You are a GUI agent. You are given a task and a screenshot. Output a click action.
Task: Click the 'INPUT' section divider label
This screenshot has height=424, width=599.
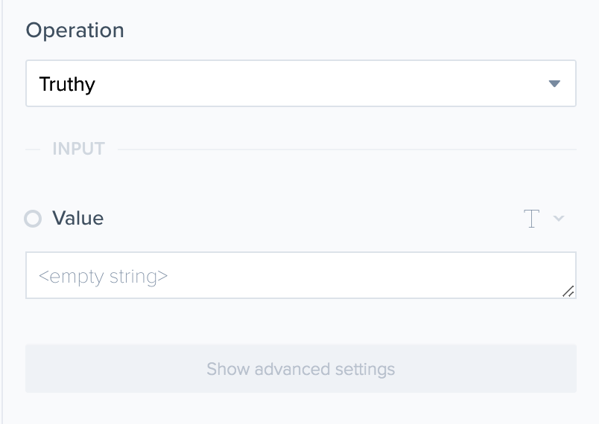pyautogui.click(x=78, y=149)
